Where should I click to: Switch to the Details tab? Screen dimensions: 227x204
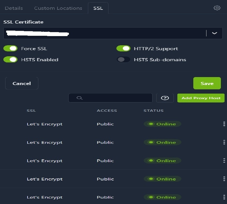pos(14,8)
